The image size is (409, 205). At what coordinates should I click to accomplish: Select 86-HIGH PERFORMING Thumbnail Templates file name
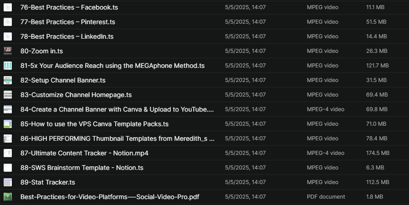(x=117, y=138)
